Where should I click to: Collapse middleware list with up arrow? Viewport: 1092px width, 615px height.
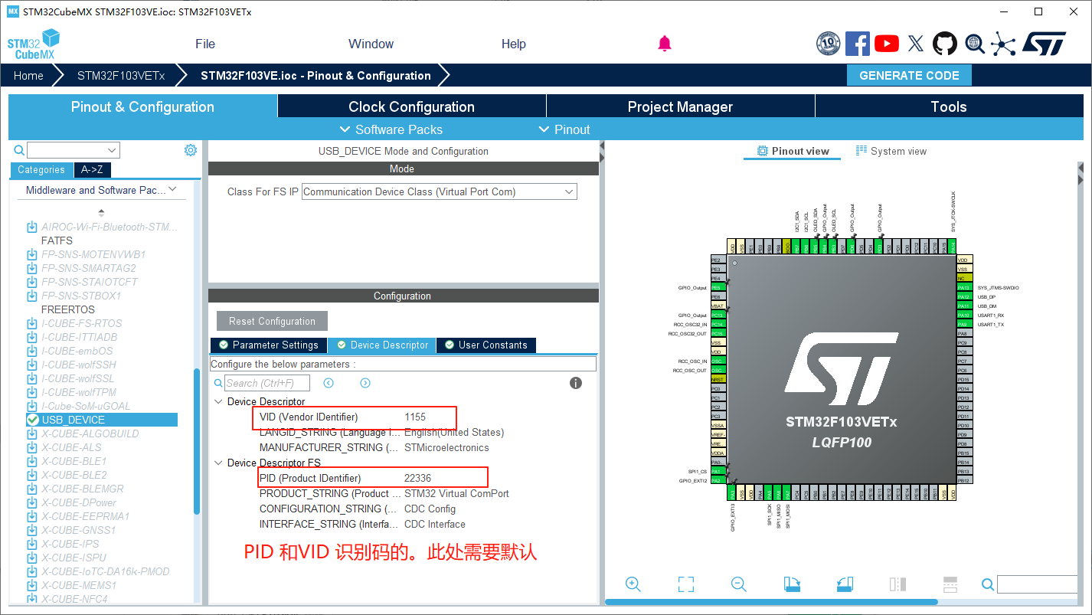tap(101, 213)
